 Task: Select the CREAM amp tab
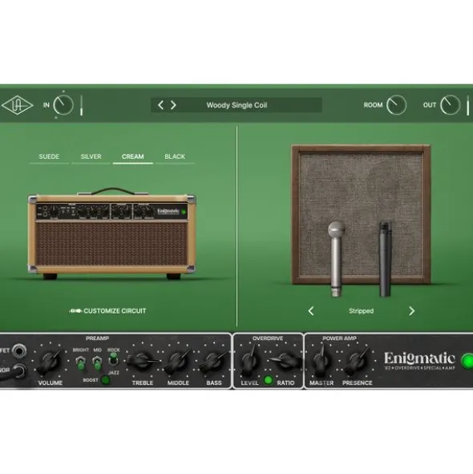(133, 156)
